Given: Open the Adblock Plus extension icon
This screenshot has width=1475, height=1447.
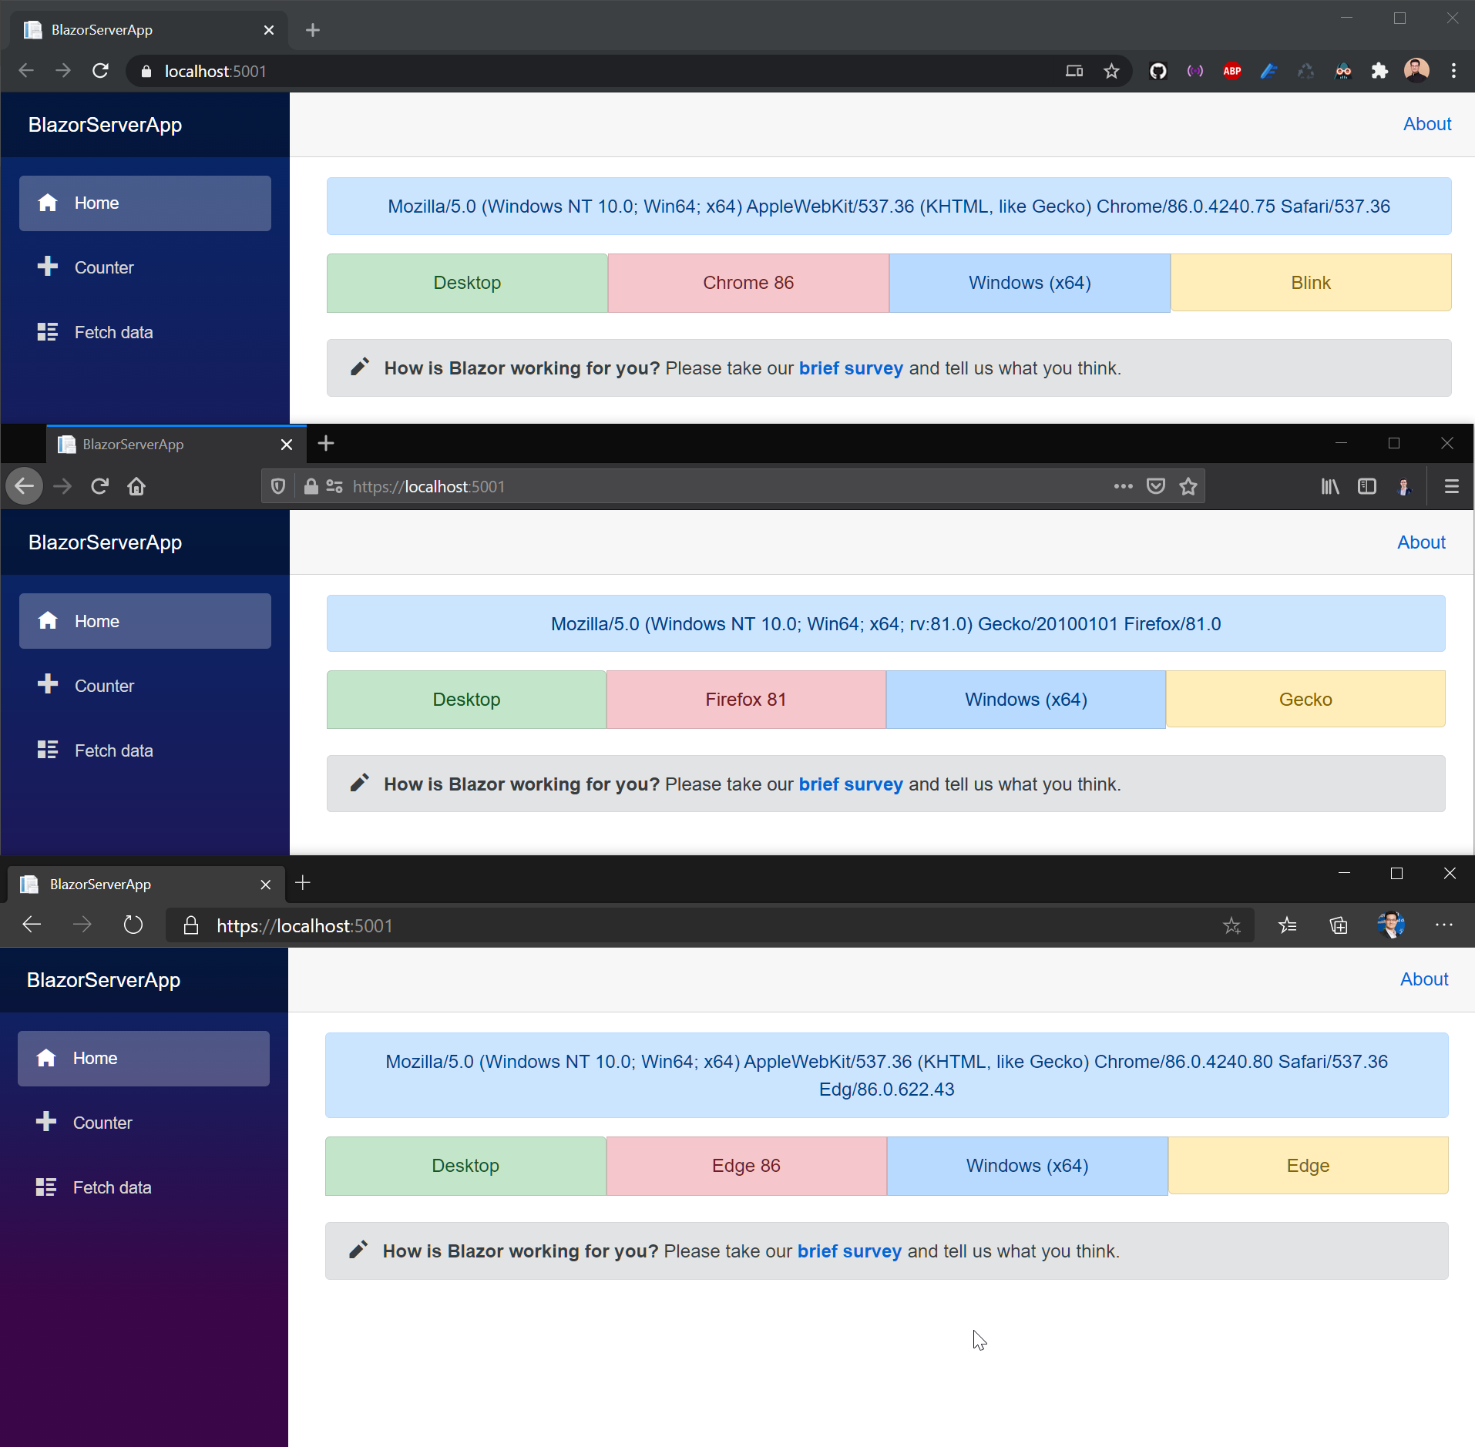Looking at the screenshot, I should click(x=1231, y=71).
